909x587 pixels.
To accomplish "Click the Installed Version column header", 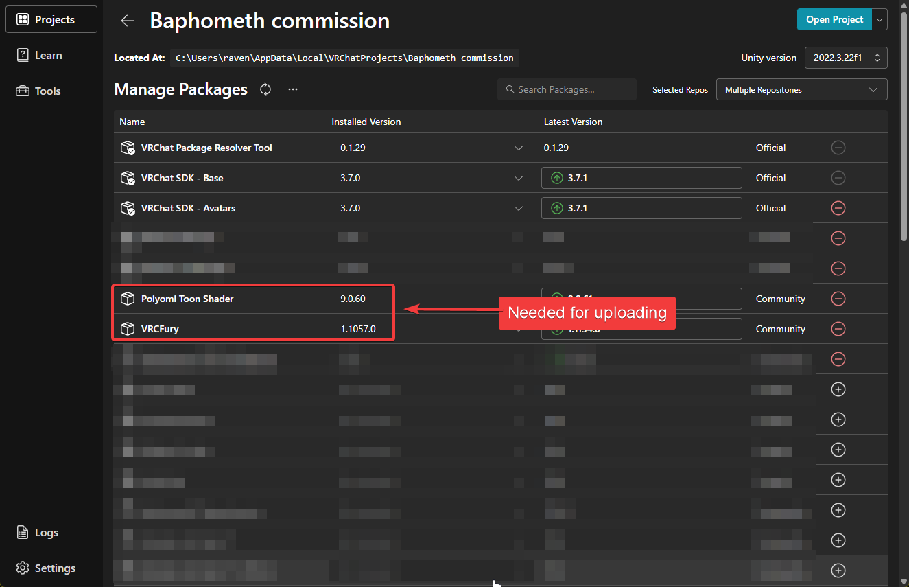I will pyautogui.click(x=366, y=122).
